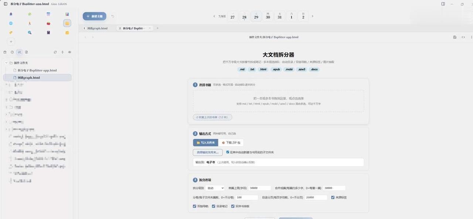Show recent files with the clock icon
This screenshot has width=473, height=219.
coord(12,52)
